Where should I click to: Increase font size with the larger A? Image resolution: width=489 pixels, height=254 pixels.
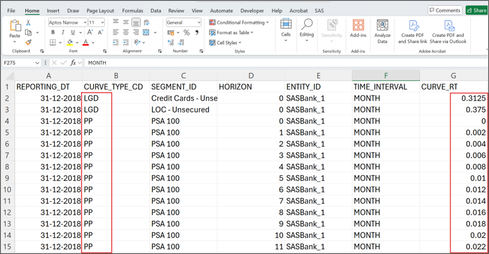coord(90,32)
